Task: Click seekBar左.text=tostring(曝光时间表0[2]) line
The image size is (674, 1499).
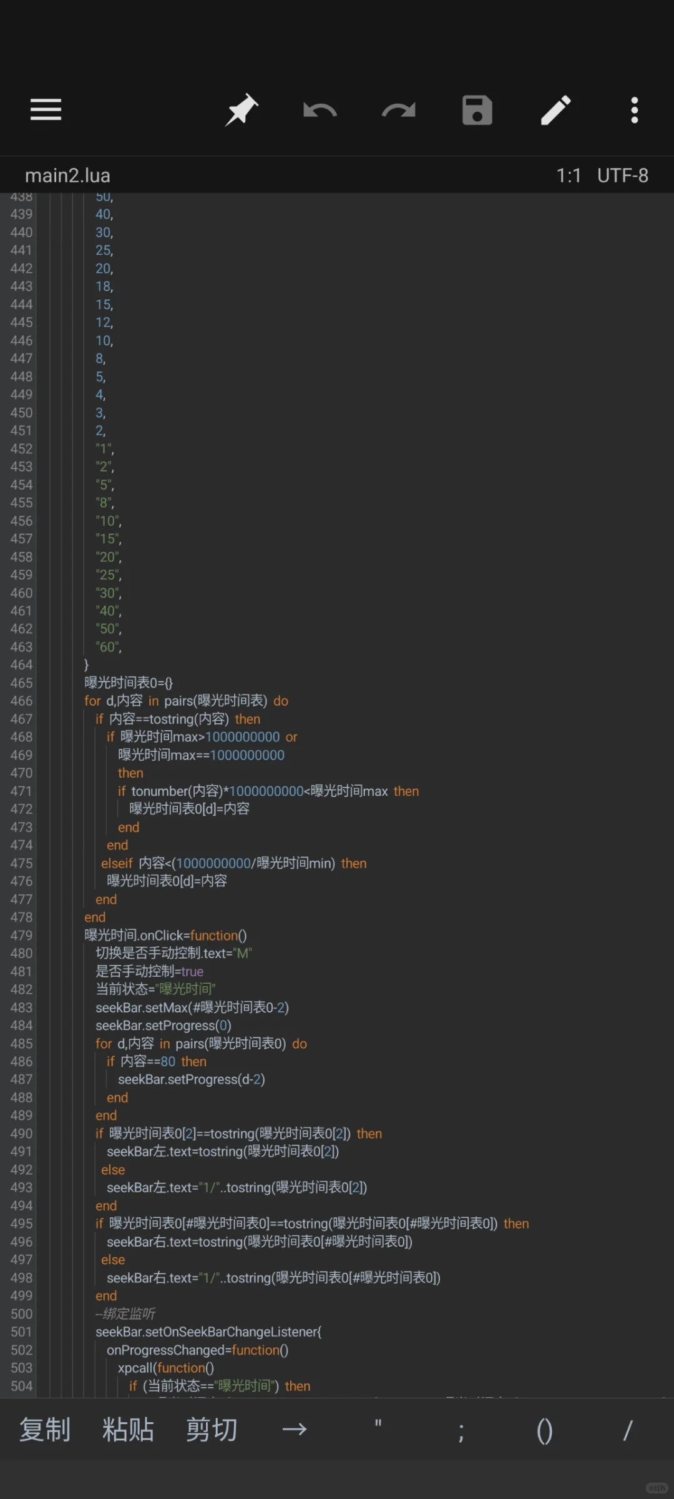Action: 223,1151
